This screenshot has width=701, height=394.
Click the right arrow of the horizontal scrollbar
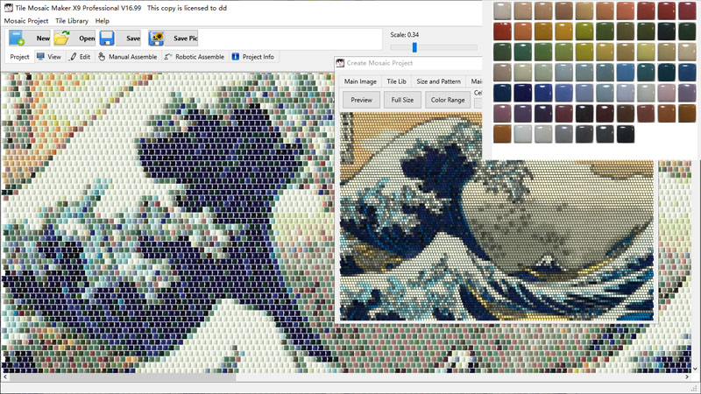(x=687, y=377)
